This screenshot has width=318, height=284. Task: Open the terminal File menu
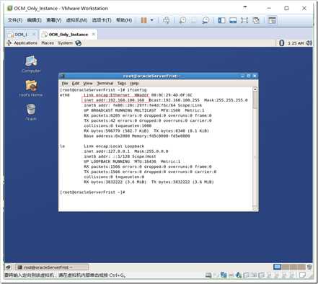[65, 84]
